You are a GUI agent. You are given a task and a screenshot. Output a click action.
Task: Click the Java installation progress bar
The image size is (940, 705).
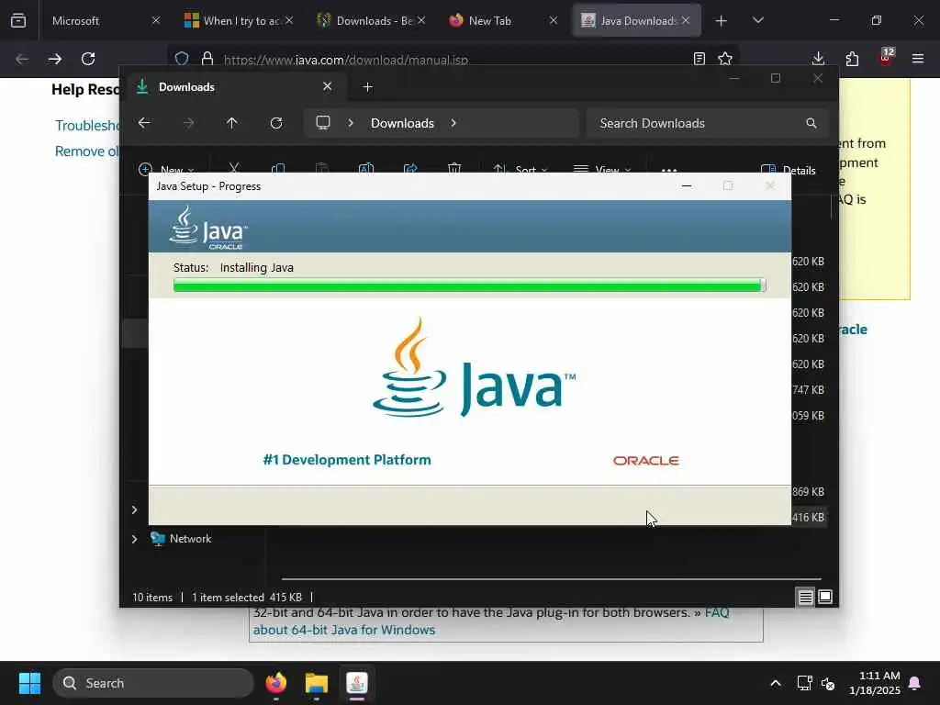pyautogui.click(x=469, y=285)
